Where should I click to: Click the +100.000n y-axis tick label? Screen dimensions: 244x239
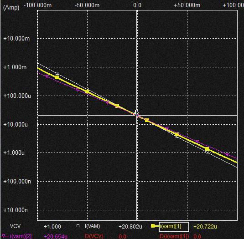[17, 181]
